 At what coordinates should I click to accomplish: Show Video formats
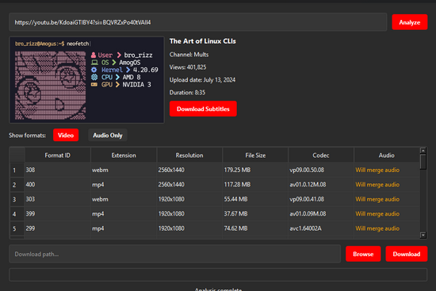[66, 136]
